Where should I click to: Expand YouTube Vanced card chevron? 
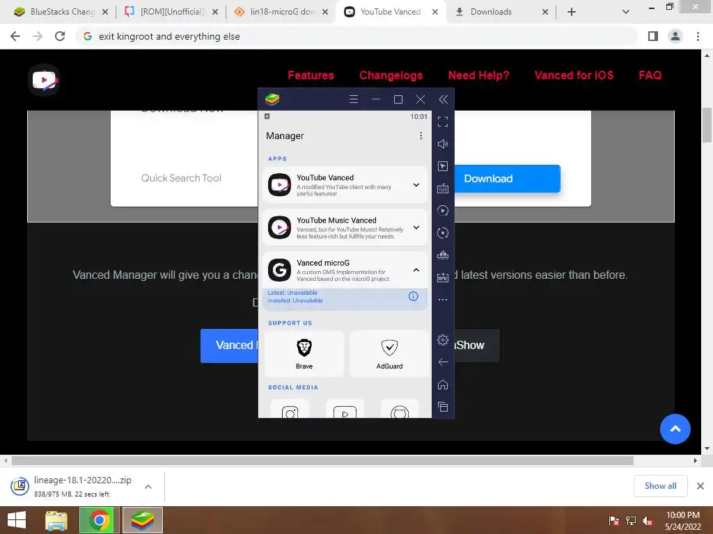(416, 185)
